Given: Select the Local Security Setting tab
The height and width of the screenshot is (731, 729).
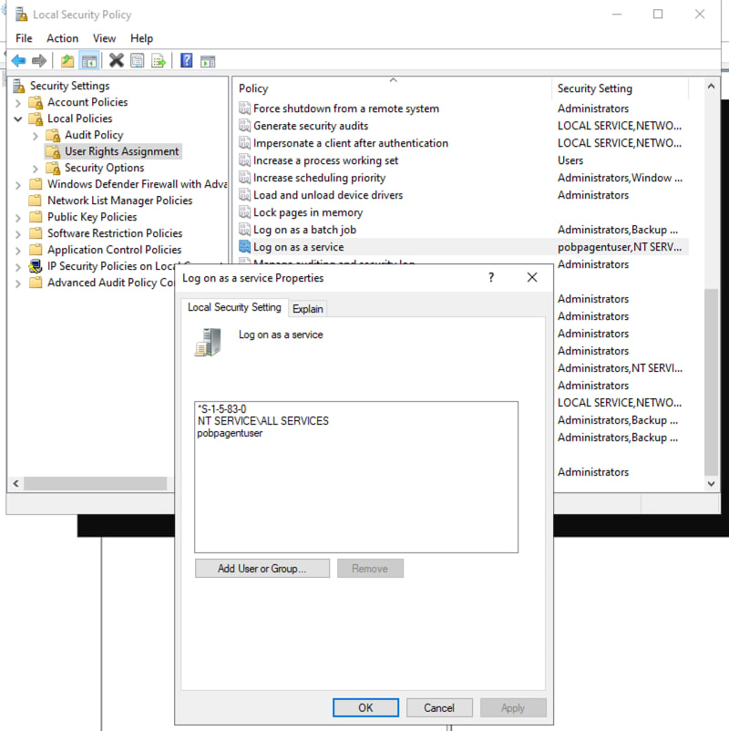Looking at the screenshot, I should [x=234, y=307].
